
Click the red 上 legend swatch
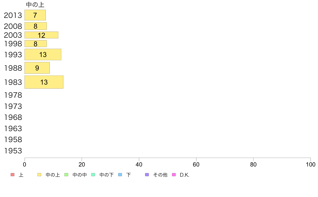[13, 175]
